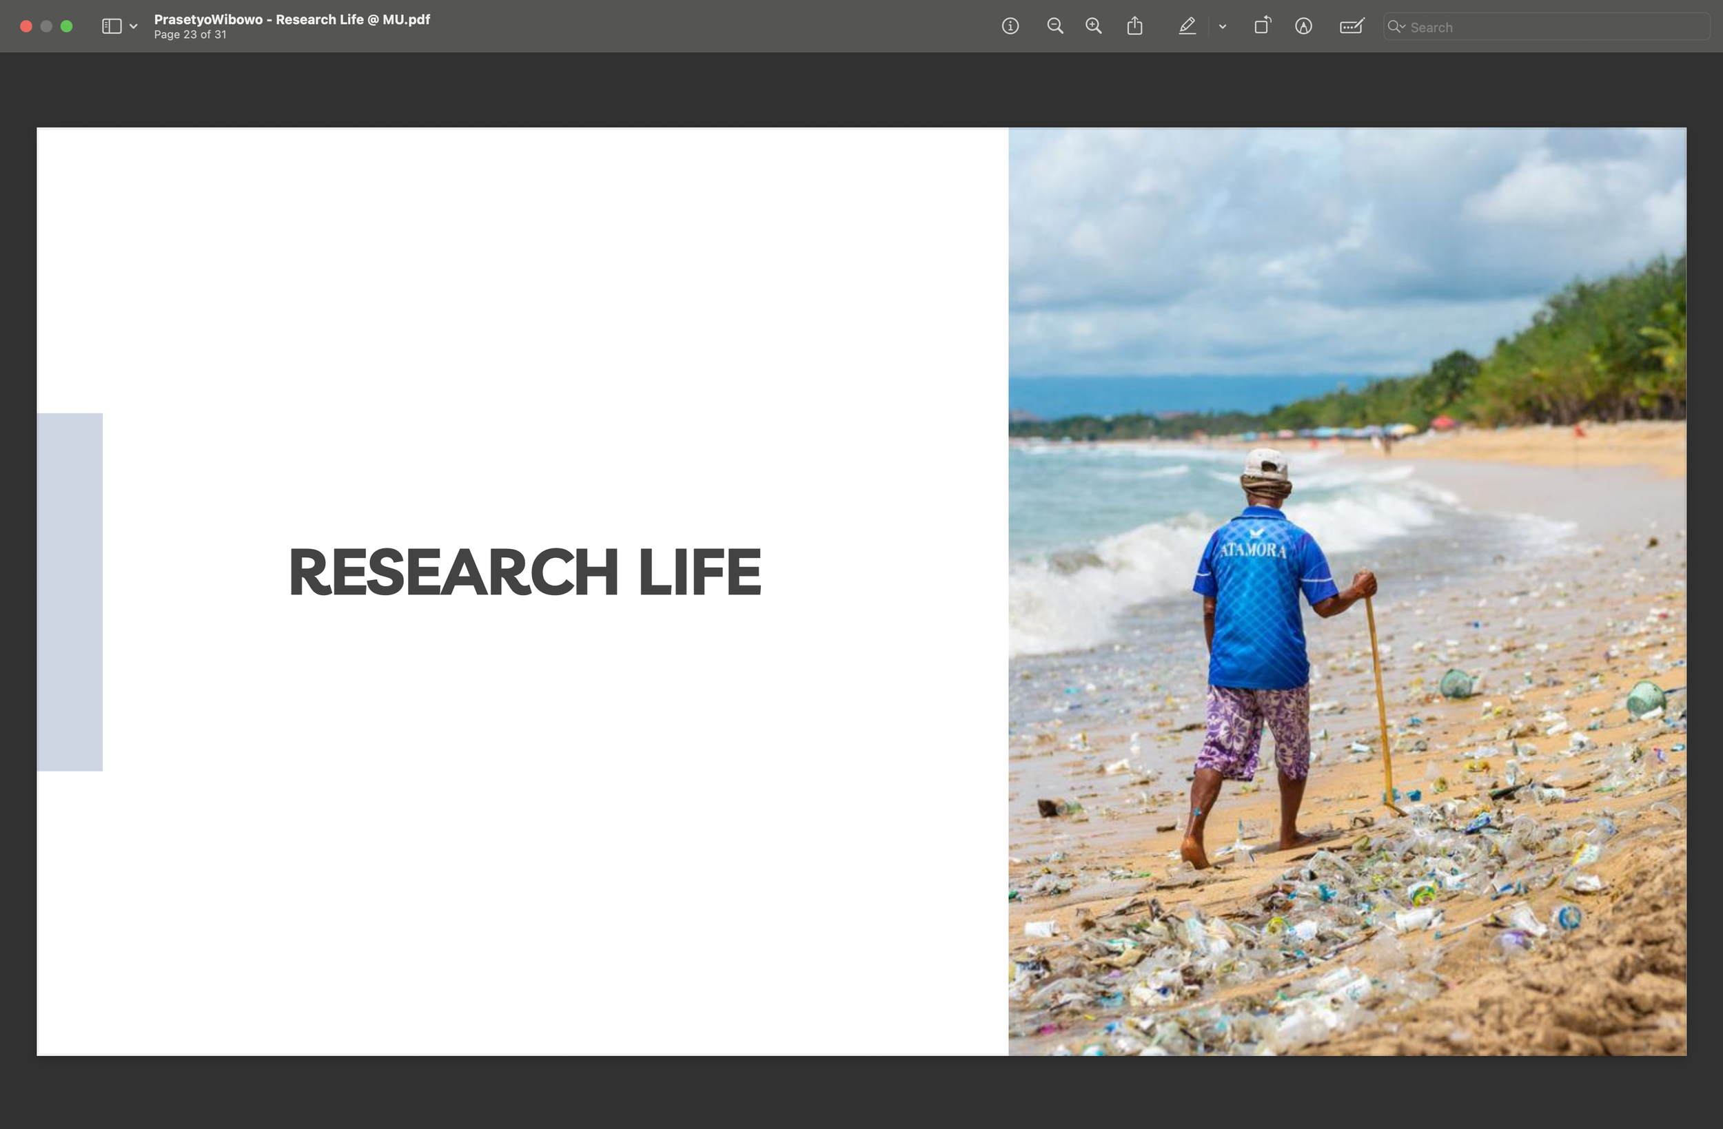Click the light blue rectangle on slide
This screenshot has height=1129, width=1723.
pyautogui.click(x=70, y=591)
